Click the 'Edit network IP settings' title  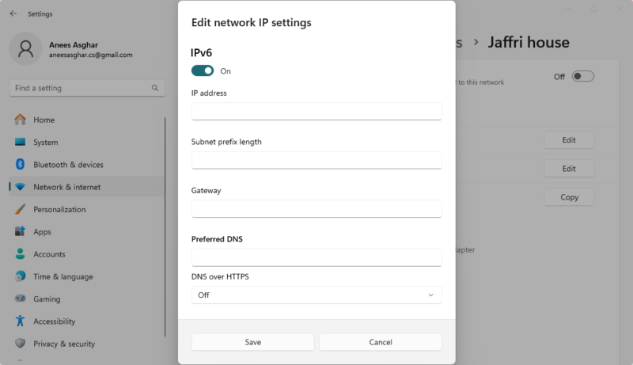pos(251,23)
